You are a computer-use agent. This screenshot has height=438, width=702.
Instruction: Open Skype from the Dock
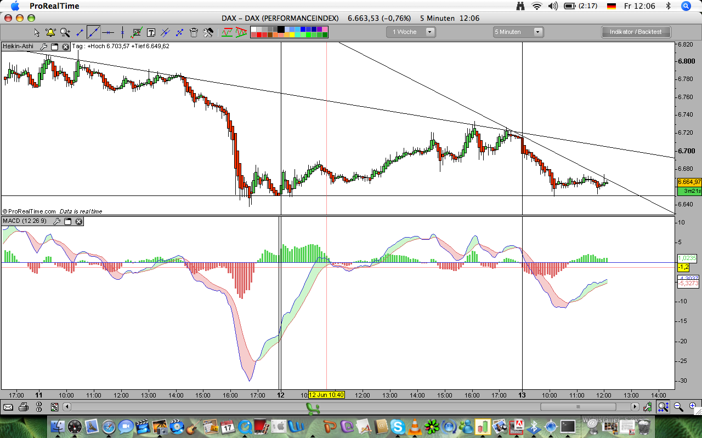[398, 427]
